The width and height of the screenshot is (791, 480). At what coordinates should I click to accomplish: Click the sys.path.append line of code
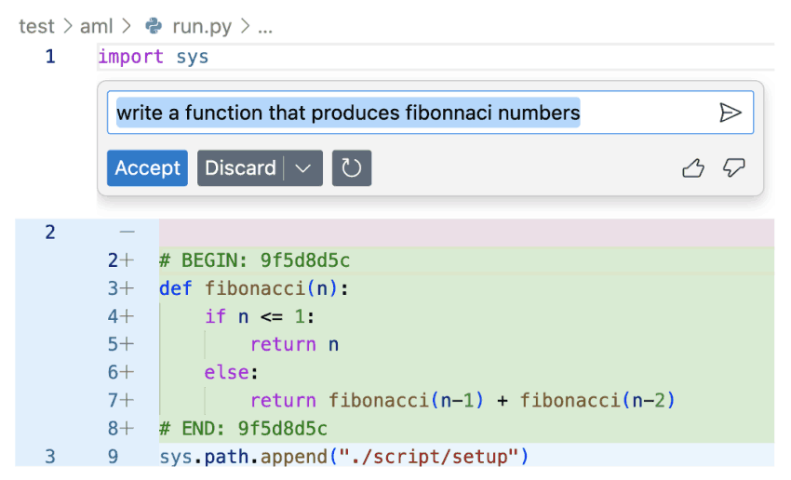tap(343, 457)
